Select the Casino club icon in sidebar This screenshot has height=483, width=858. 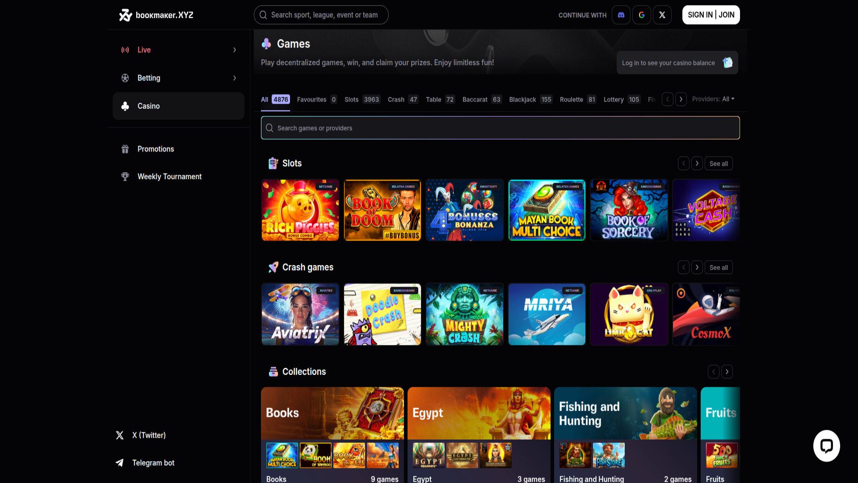pyautogui.click(x=125, y=106)
